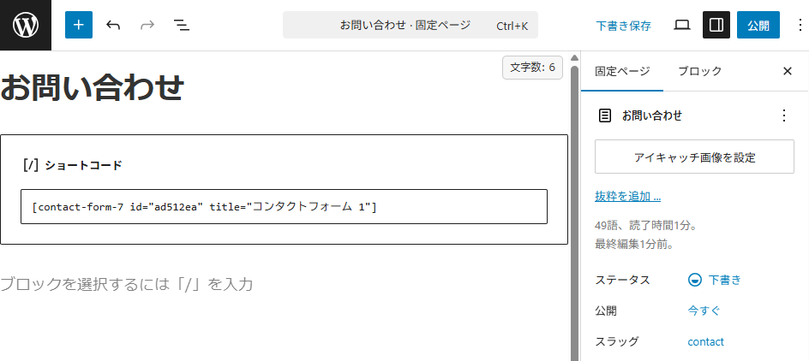Screen dimensions: 809x361
Task: Click the 公開 publish button
Action: [x=758, y=25]
